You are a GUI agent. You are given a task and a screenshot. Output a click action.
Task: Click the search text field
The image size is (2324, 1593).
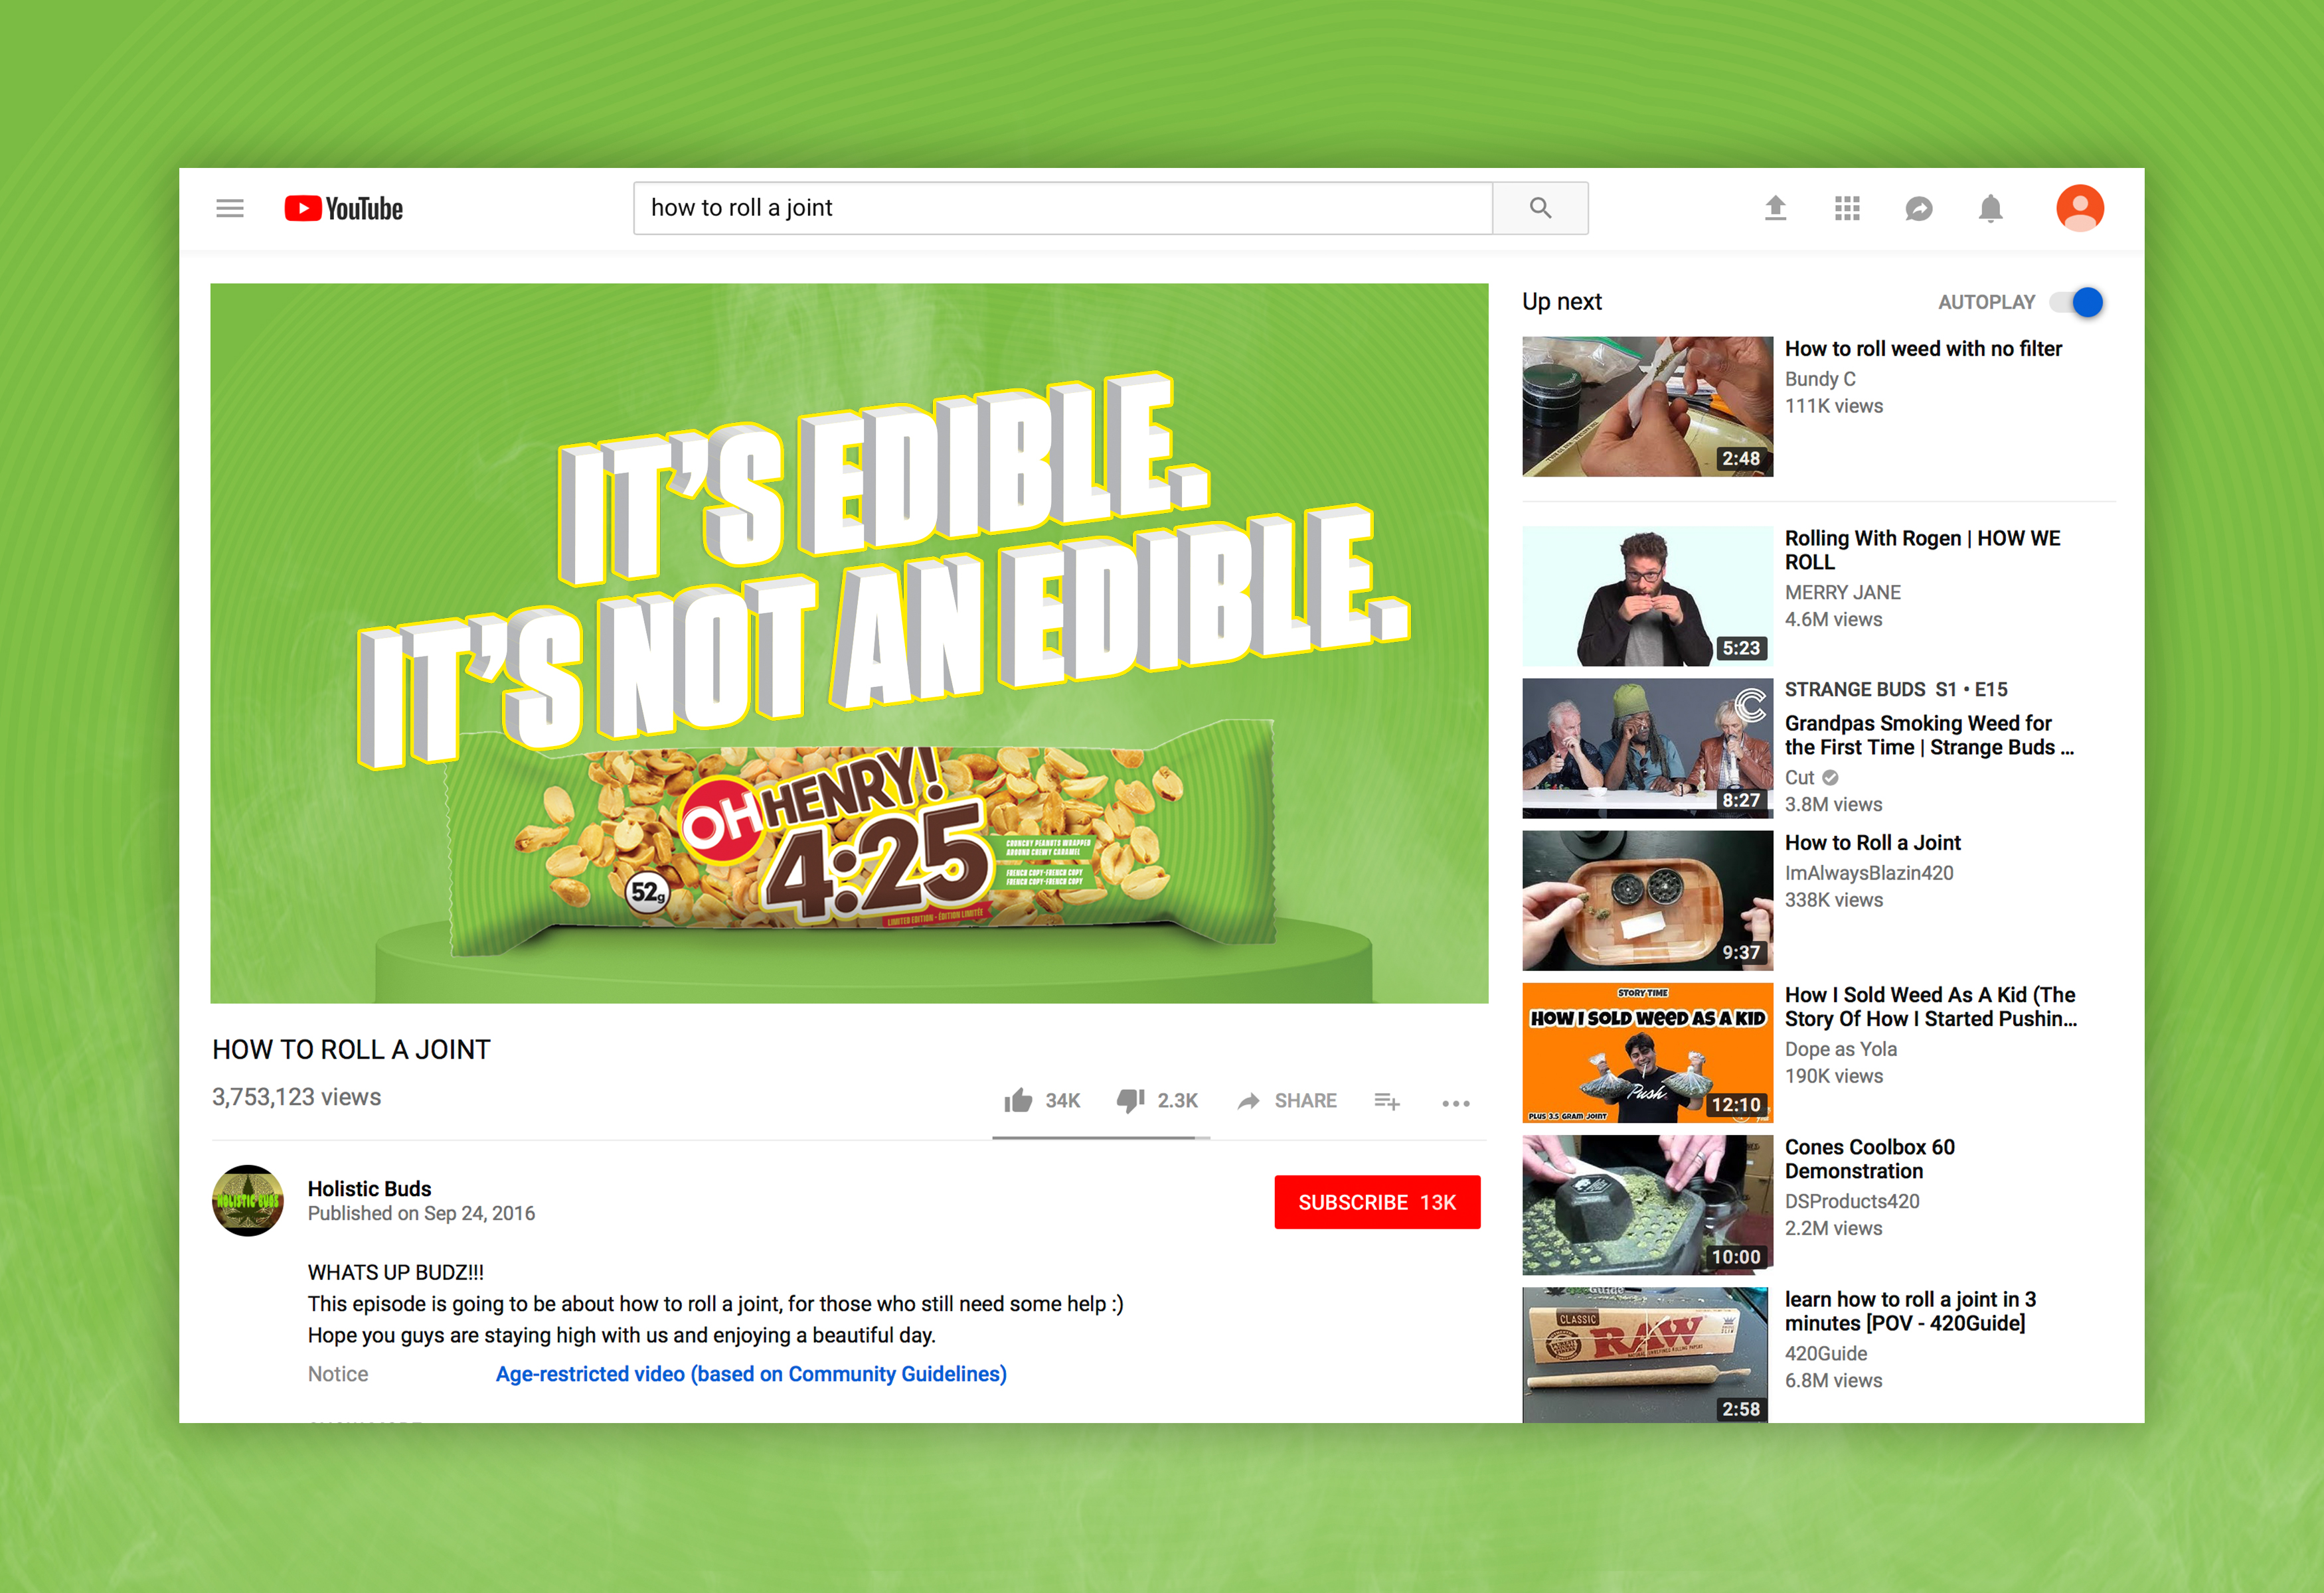(1062, 208)
